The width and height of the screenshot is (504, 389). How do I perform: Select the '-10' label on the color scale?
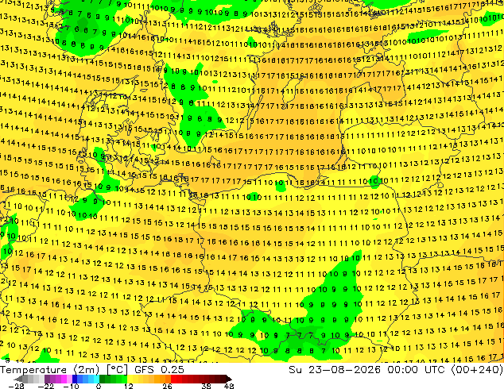pos(71,386)
